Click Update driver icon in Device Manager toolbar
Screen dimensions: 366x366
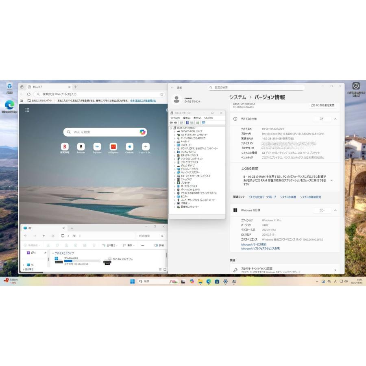click(x=198, y=122)
